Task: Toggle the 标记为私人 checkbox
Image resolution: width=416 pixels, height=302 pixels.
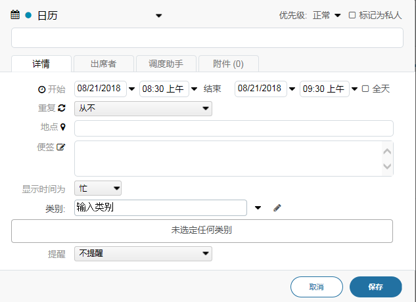Action: coord(352,15)
